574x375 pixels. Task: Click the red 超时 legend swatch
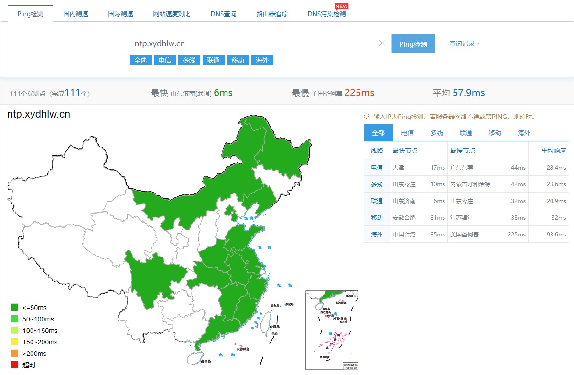[x=14, y=365]
